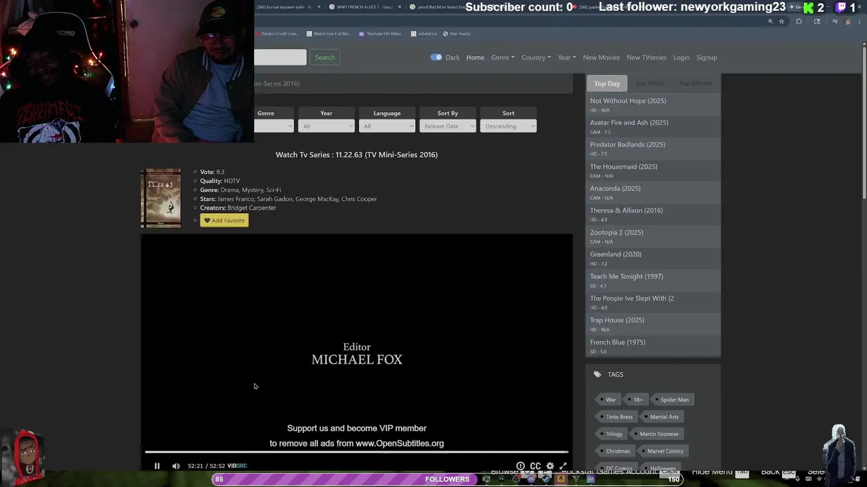Open Not Without Hope (2025)
The width and height of the screenshot is (867, 487).
628,101
